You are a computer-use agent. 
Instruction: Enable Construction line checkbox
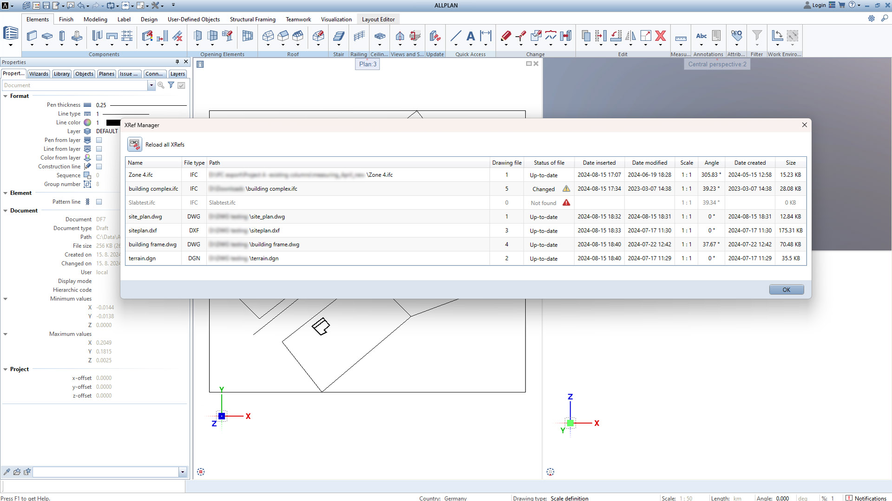point(99,167)
